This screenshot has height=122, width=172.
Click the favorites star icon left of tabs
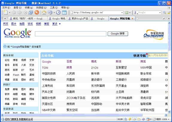[x=5, y=18]
